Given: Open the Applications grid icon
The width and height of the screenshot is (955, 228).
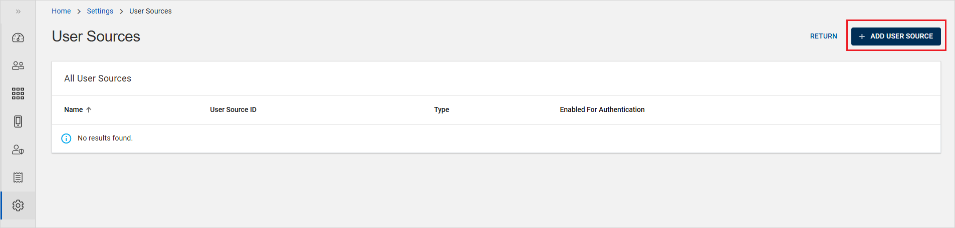Looking at the screenshot, I should [18, 93].
